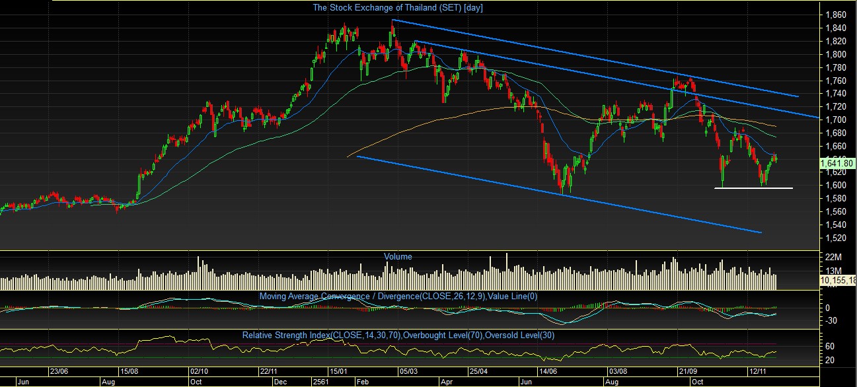
Task: Click the -30 label on MACD axis
Action: [831, 321]
